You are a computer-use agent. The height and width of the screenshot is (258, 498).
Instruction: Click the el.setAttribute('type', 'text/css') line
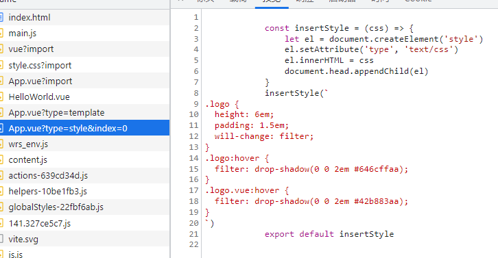(371, 49)
